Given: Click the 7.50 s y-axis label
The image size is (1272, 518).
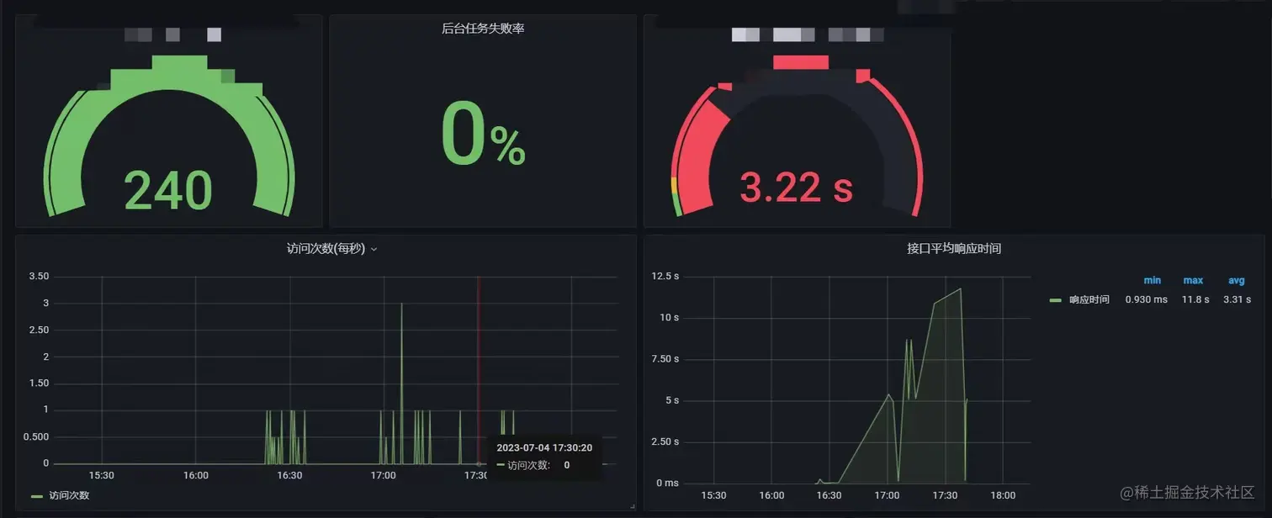Looking at the screenshot, I should [x=665, y=359].
